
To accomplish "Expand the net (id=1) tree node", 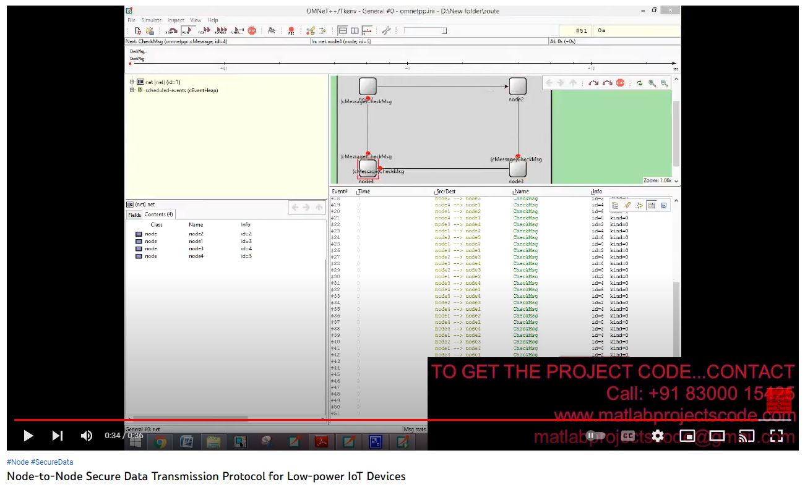I will coord(132,82).
